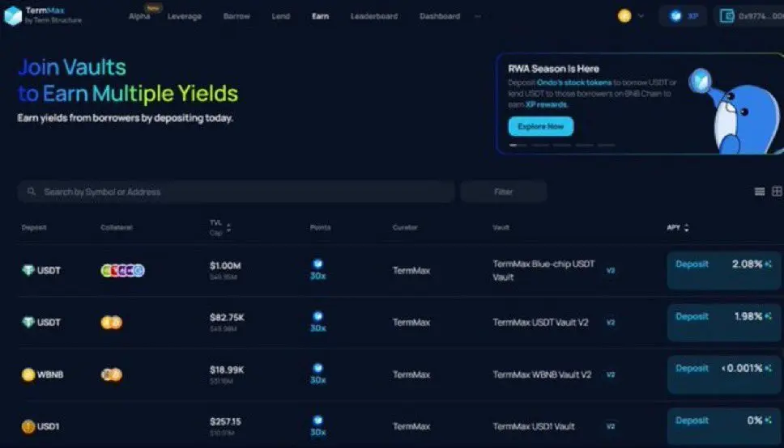This screenshot has height=448, width=784.
Task: Switch to list view layout
Action: coord(759,192)
